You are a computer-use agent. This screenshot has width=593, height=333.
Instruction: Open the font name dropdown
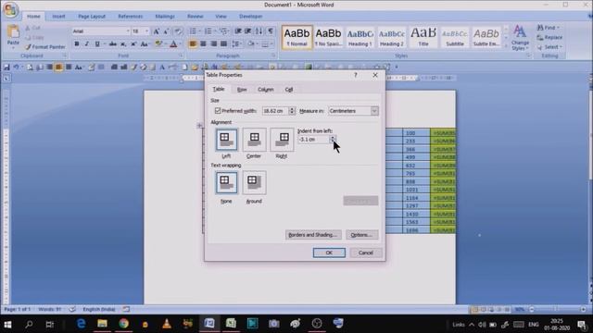128,31
